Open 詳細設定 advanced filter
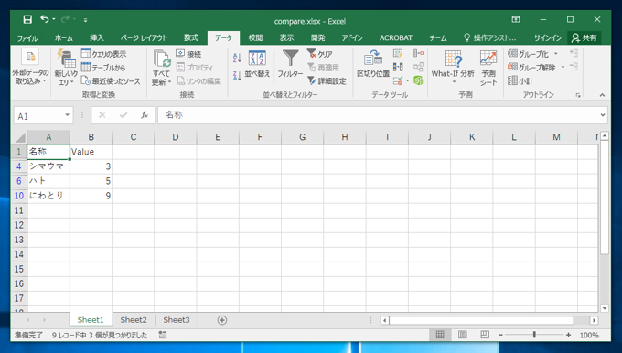The width and height of the screenshot is (622, 353). click(327, 81)
